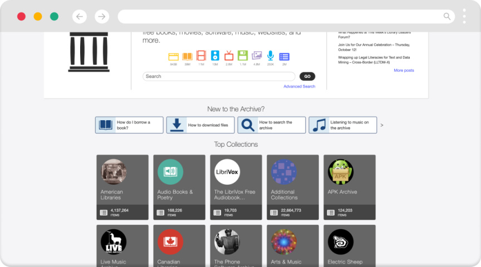Click the 'New to the Archive?' heading
The width and height of the screenshot is (481, 267).
point(236,109)
